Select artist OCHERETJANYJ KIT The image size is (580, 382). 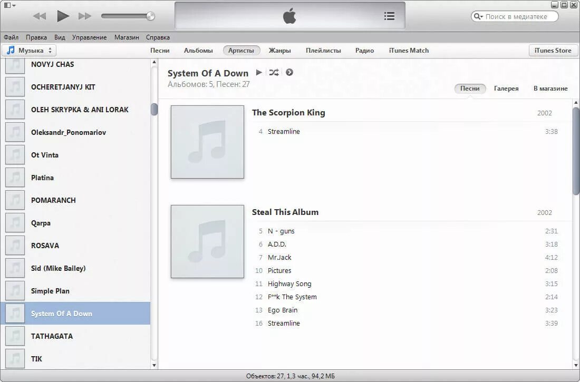pos(75,87)
